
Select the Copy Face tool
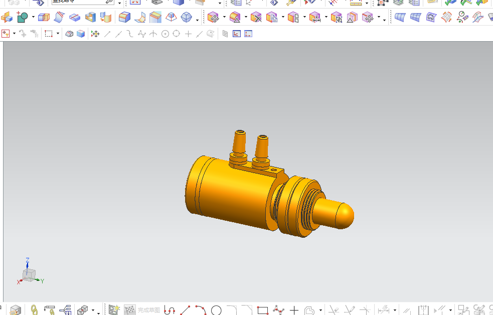click(x=272, y=17)
